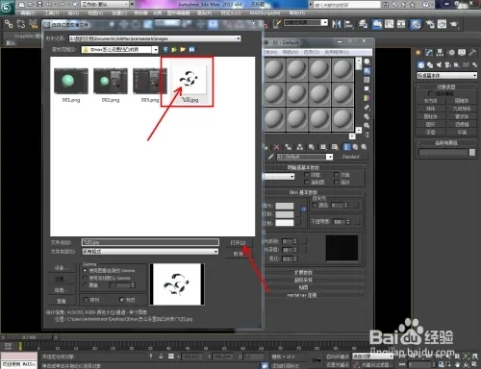Select the use system default Gamma radio
This screenshot has height=369, width=481.
85,278
